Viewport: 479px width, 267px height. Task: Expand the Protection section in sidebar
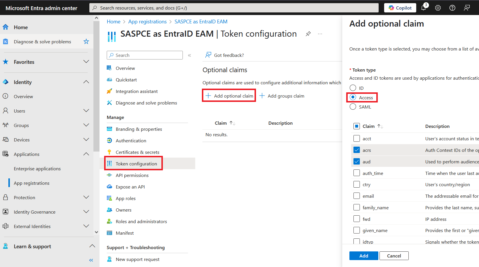click(86, 197)
